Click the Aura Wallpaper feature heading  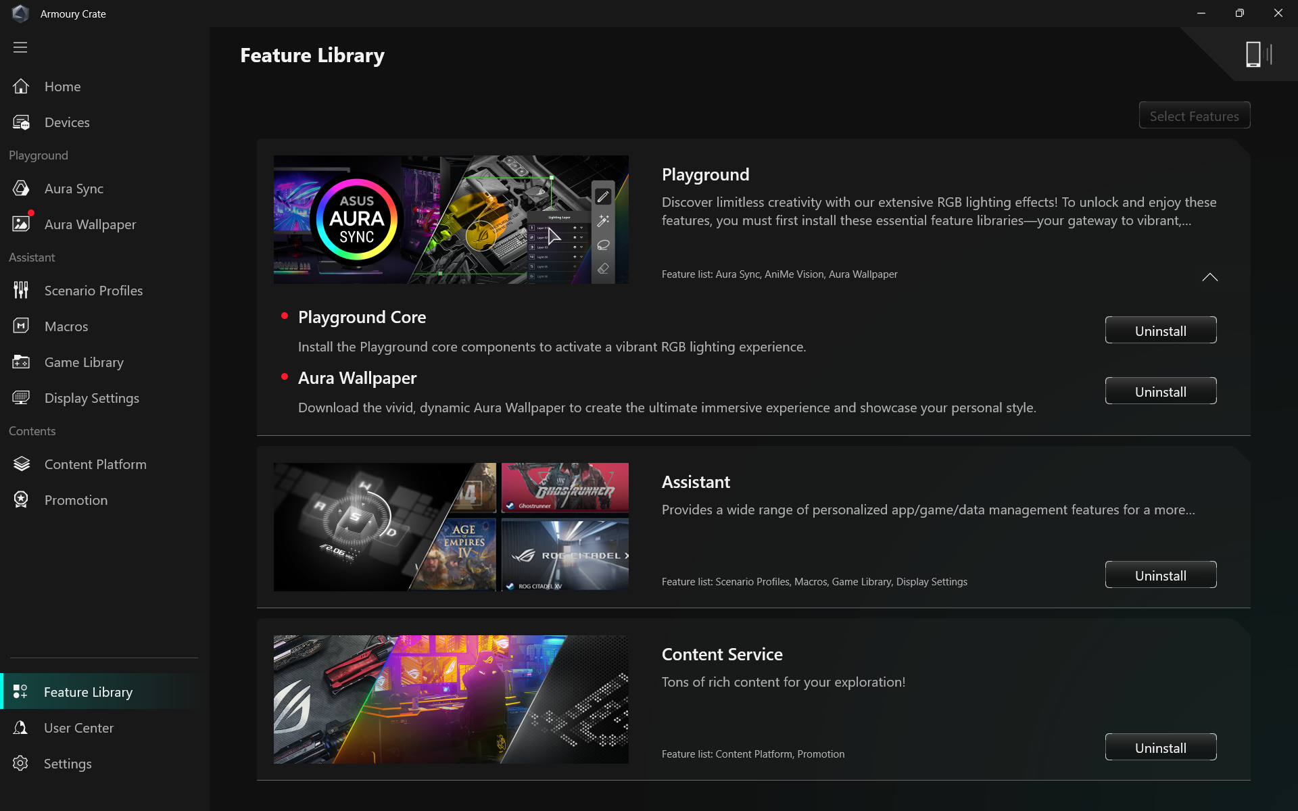click(357, 378)
